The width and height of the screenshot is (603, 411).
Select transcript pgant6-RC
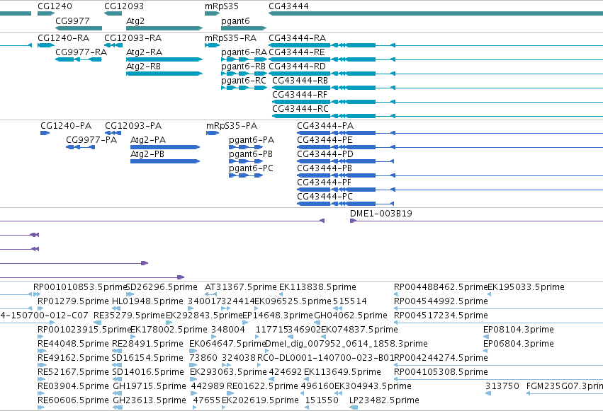click(x=244, y=88)
